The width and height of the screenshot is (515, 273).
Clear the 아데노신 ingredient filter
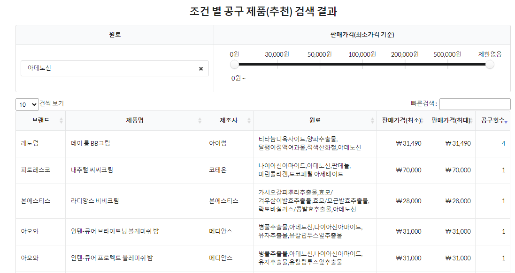coord(200,69)
